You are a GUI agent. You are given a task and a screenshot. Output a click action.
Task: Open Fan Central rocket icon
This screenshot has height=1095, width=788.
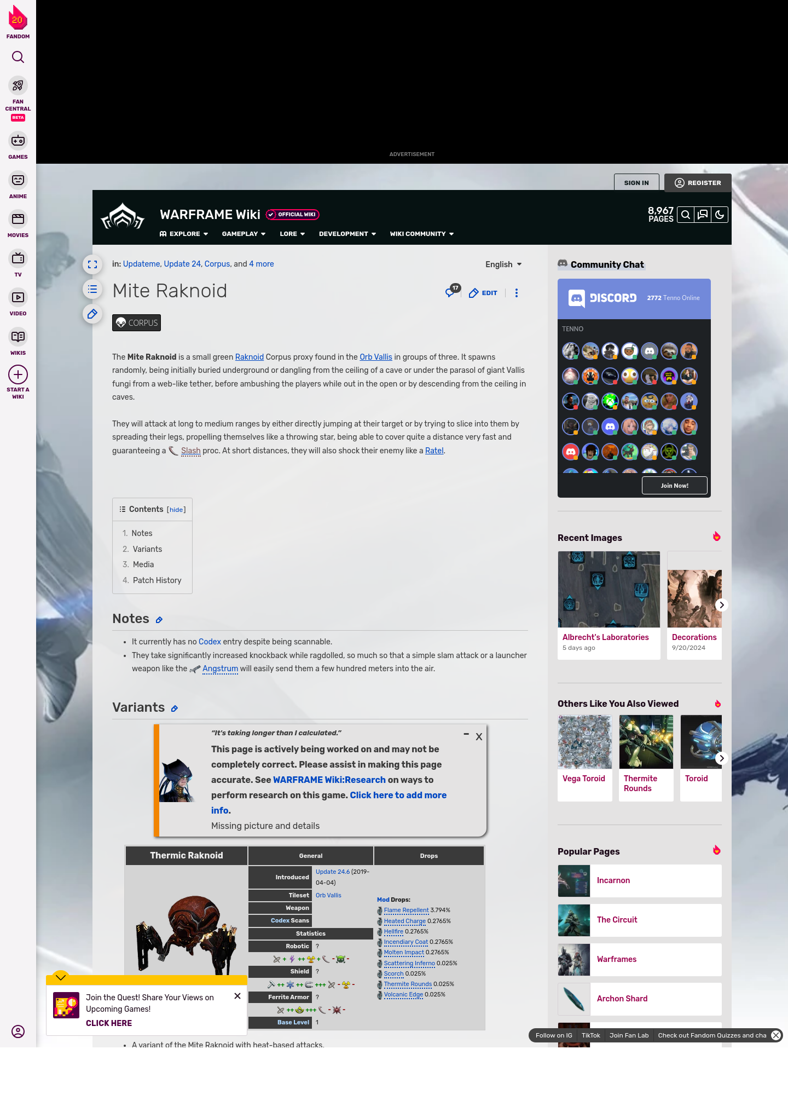pyautogui.click(x=18, y=85)
